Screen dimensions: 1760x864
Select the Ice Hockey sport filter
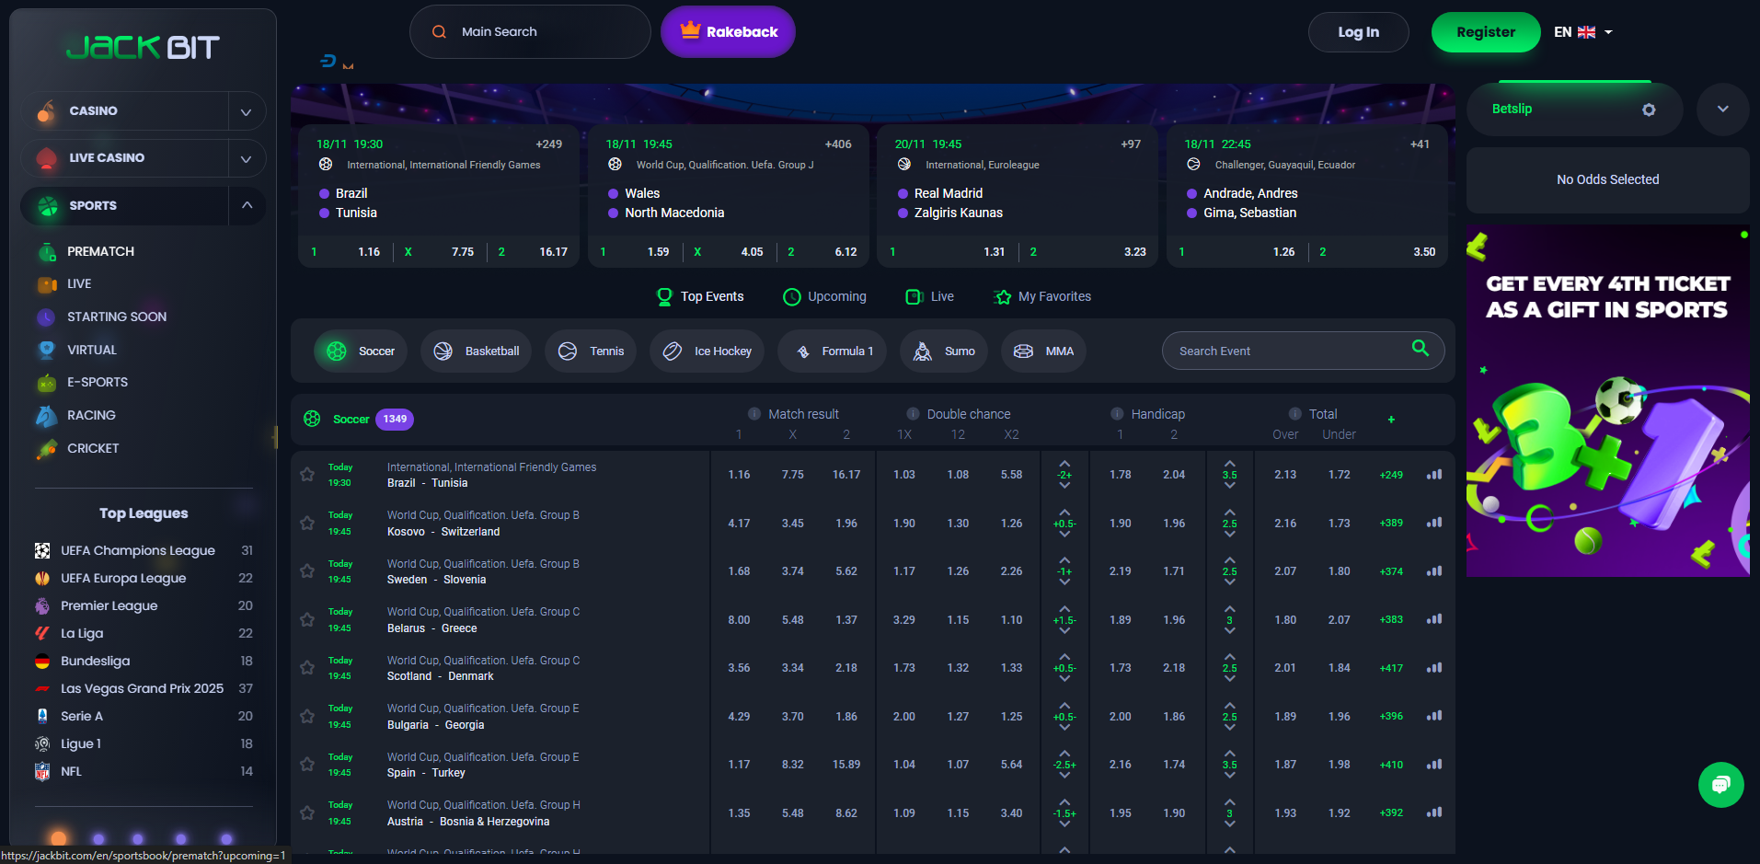(x=707, y=351)
